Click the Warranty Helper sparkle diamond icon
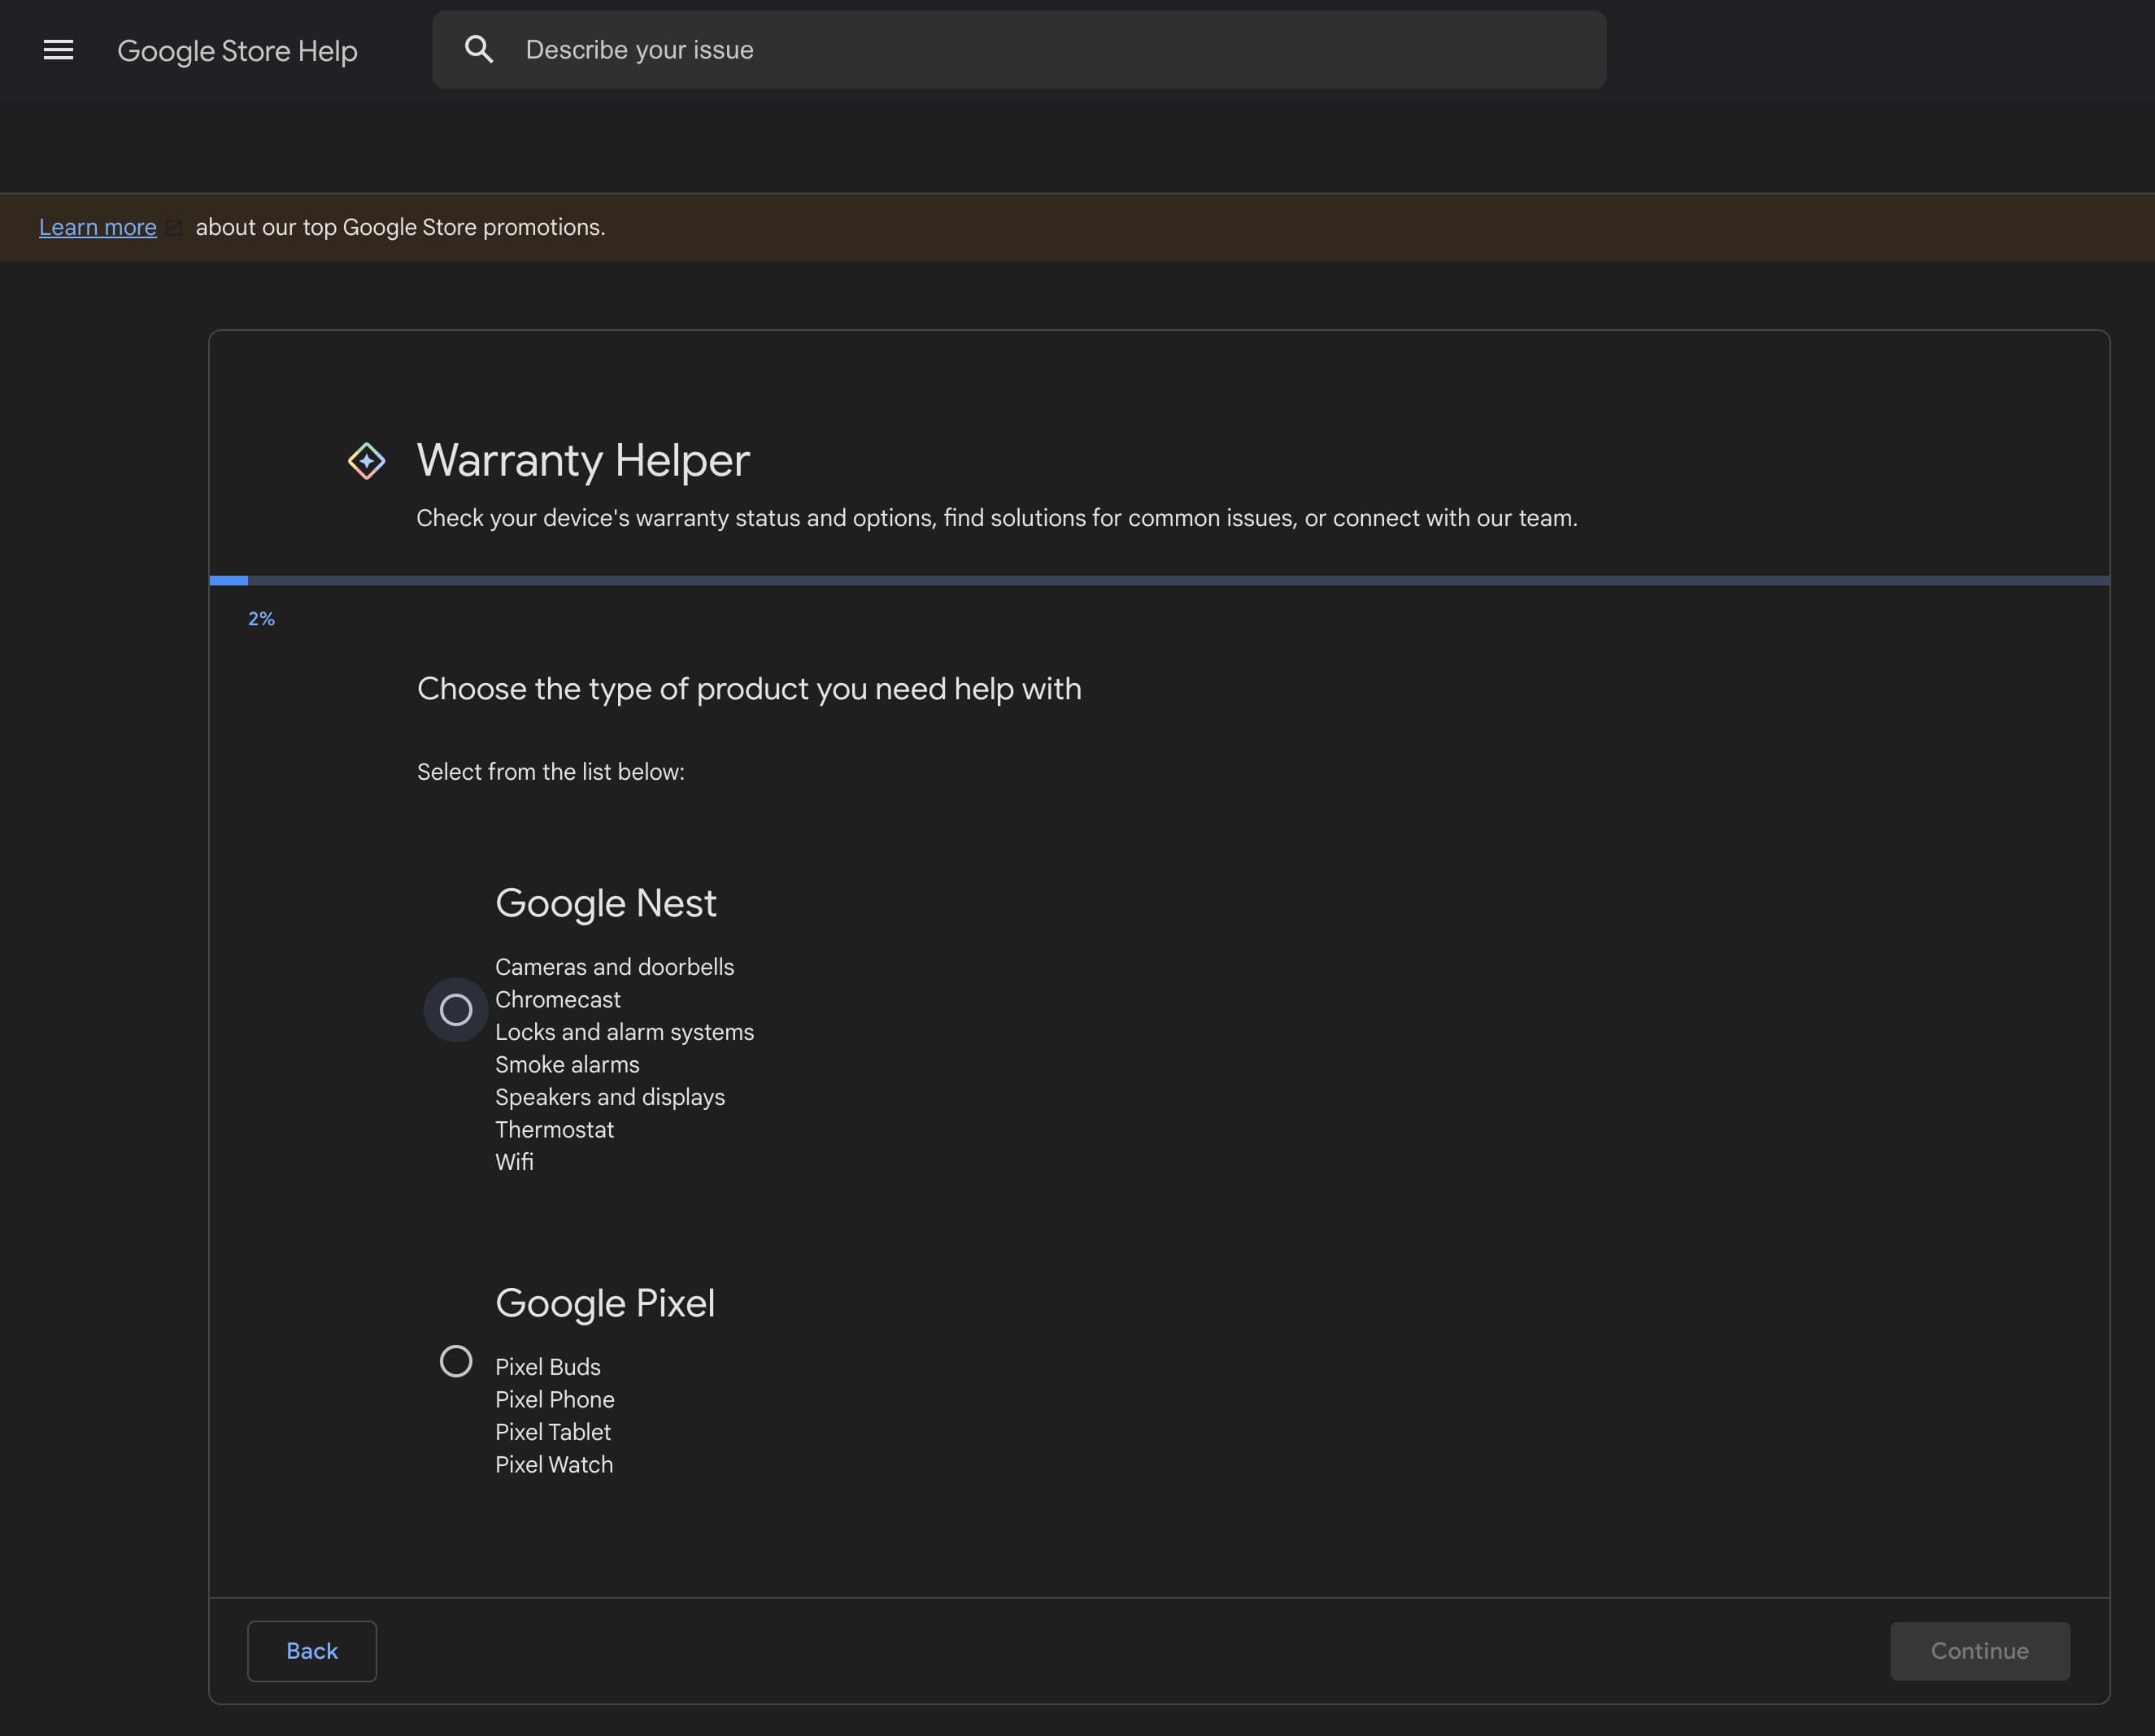 (366, 461)
